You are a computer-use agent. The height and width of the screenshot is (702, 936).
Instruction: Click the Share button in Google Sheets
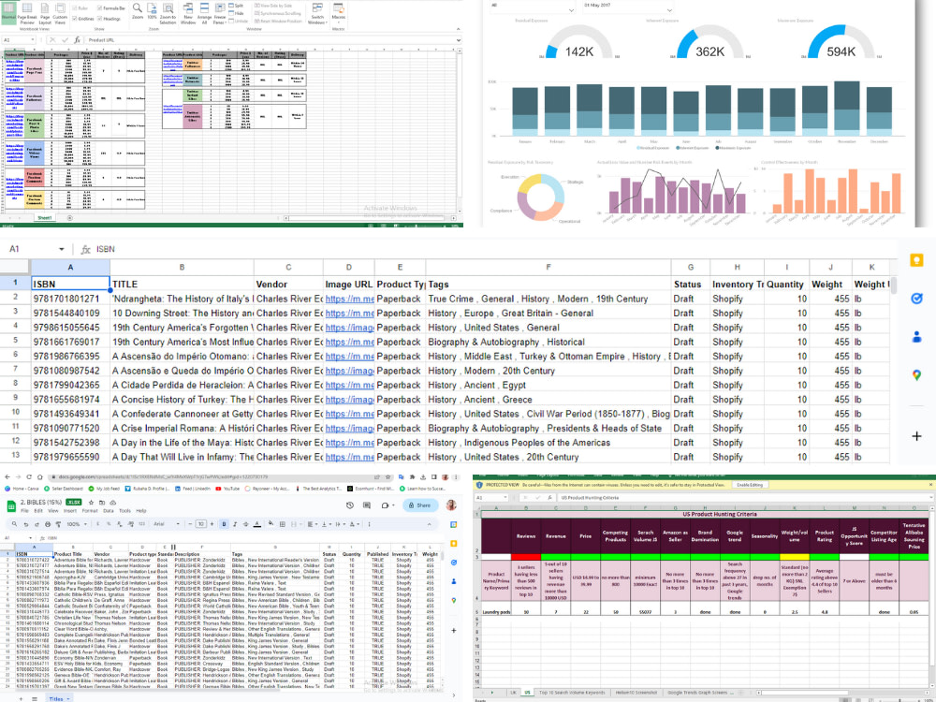(420, 505)
